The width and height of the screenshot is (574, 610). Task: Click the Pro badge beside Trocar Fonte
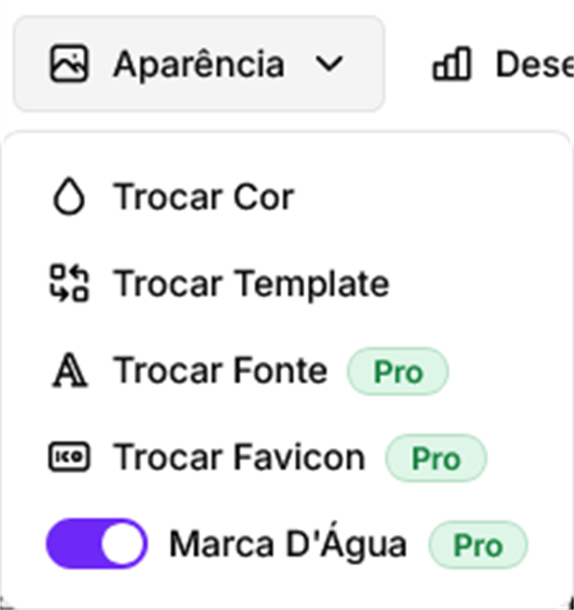pos(398,371)
